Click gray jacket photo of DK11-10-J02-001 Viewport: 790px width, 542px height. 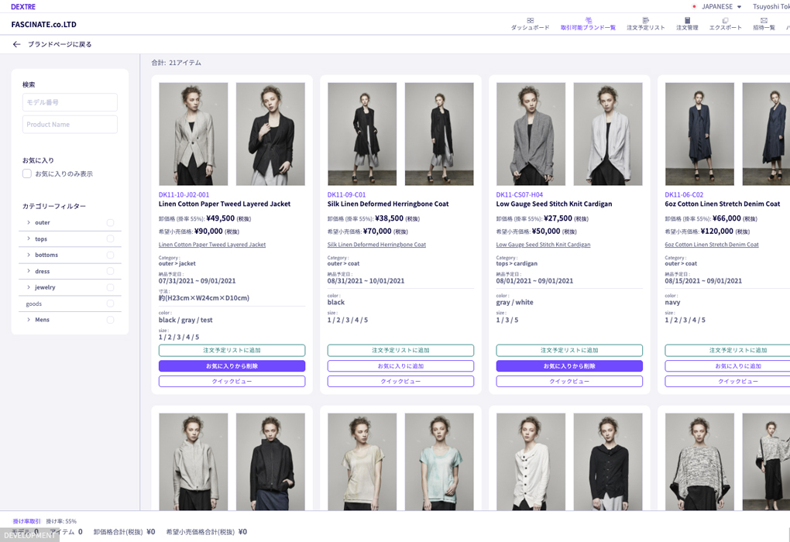tap(194, 134)
